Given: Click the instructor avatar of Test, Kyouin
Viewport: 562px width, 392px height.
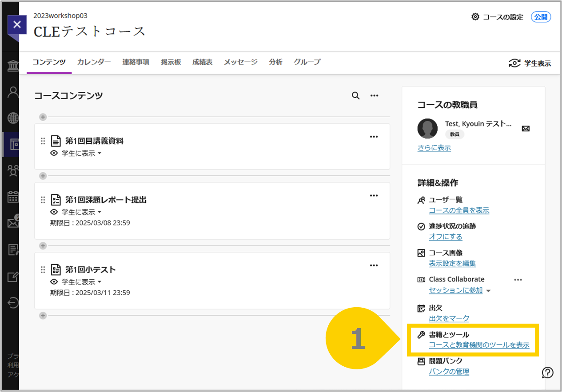Looking at the screenshot, I should (x=427, y=129).
